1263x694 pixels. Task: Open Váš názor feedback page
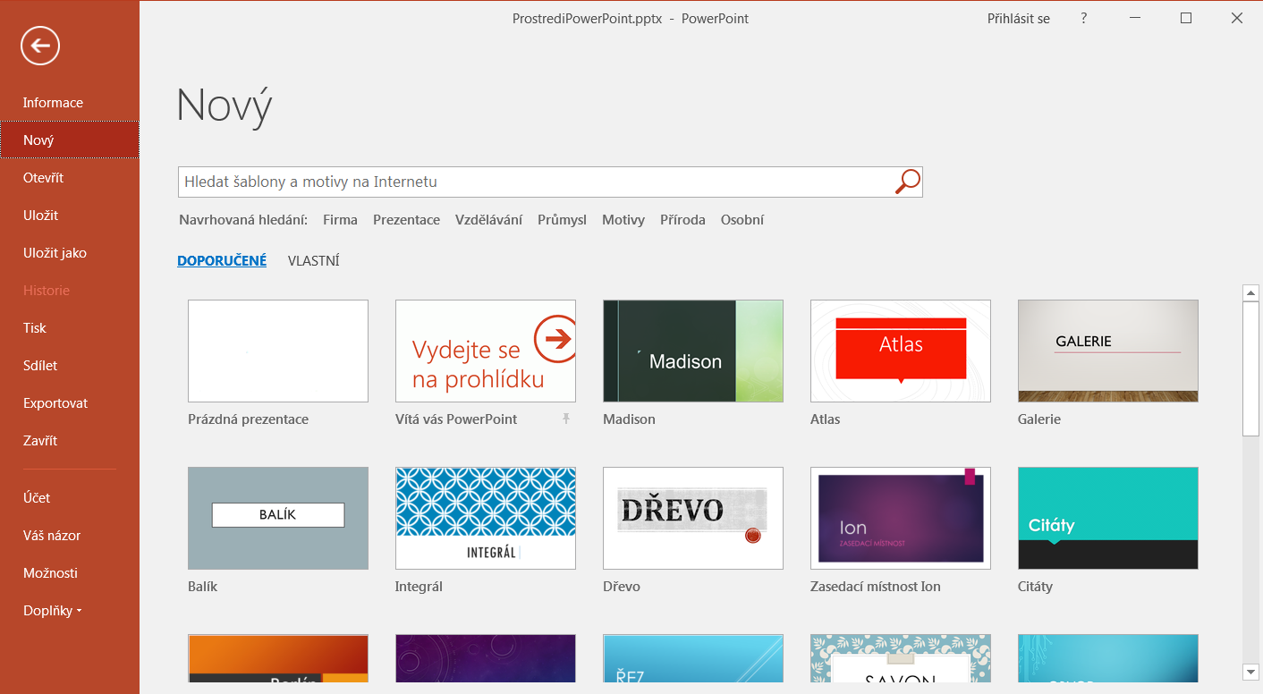coord(70,536)
